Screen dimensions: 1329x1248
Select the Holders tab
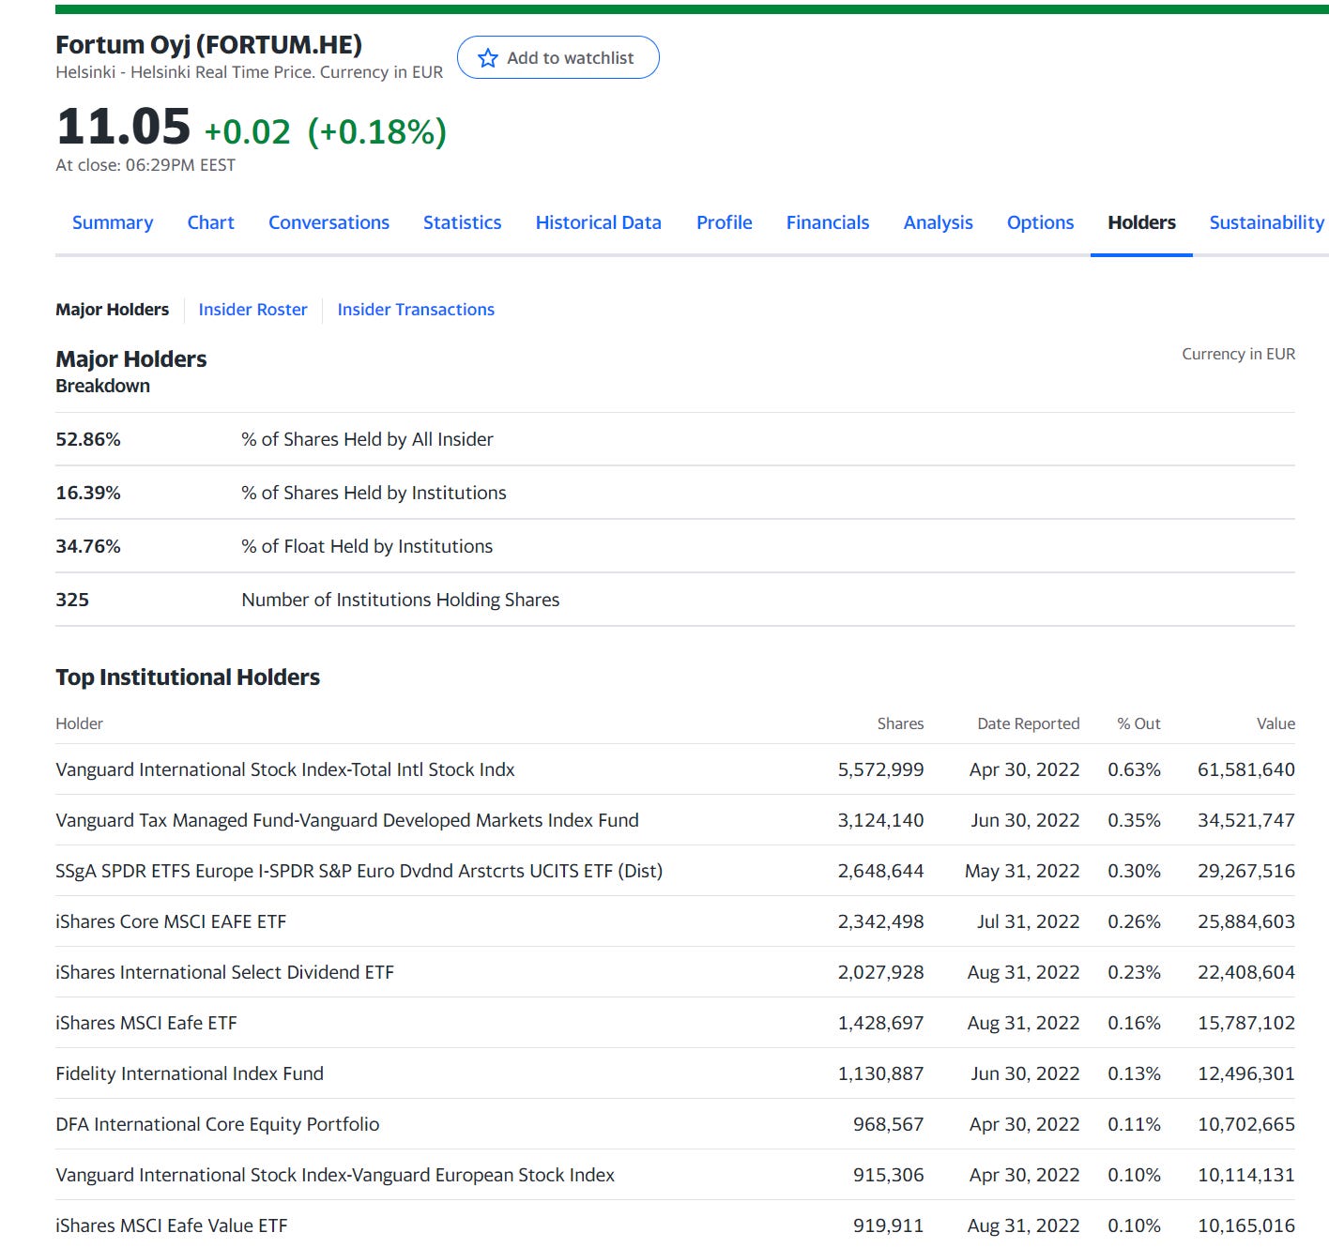click(x=1141, y=222)
